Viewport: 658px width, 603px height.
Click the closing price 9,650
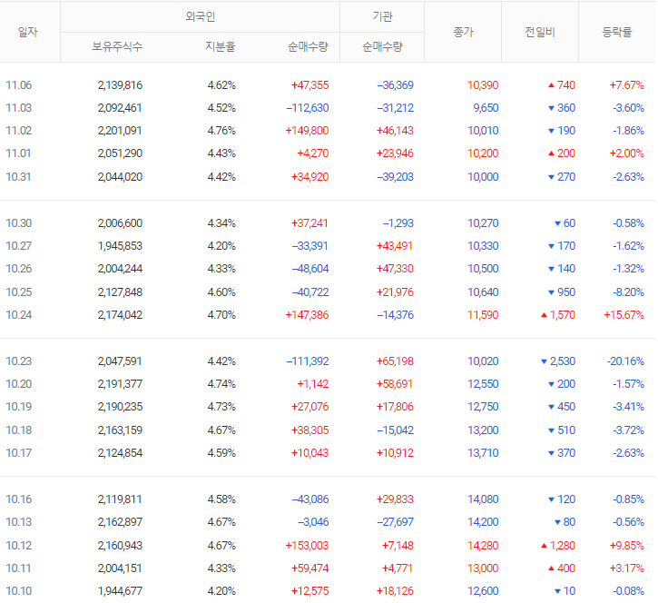pyautogui.click(x=486, y=108)
